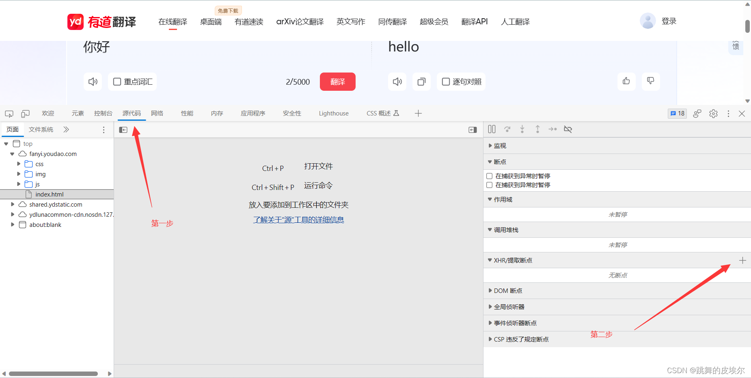751x378 pixels.
Task: Expand the js folder
Action: [x=19, y=184]
